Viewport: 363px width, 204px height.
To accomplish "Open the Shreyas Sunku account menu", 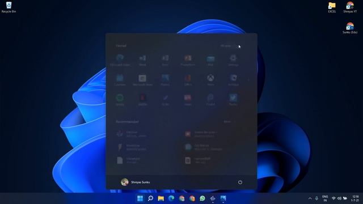I will tap(136, 182).
